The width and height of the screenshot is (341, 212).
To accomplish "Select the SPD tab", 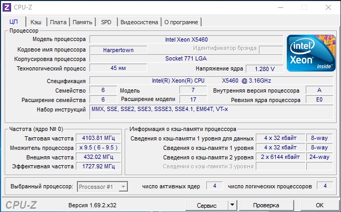I will pos(106,22).
